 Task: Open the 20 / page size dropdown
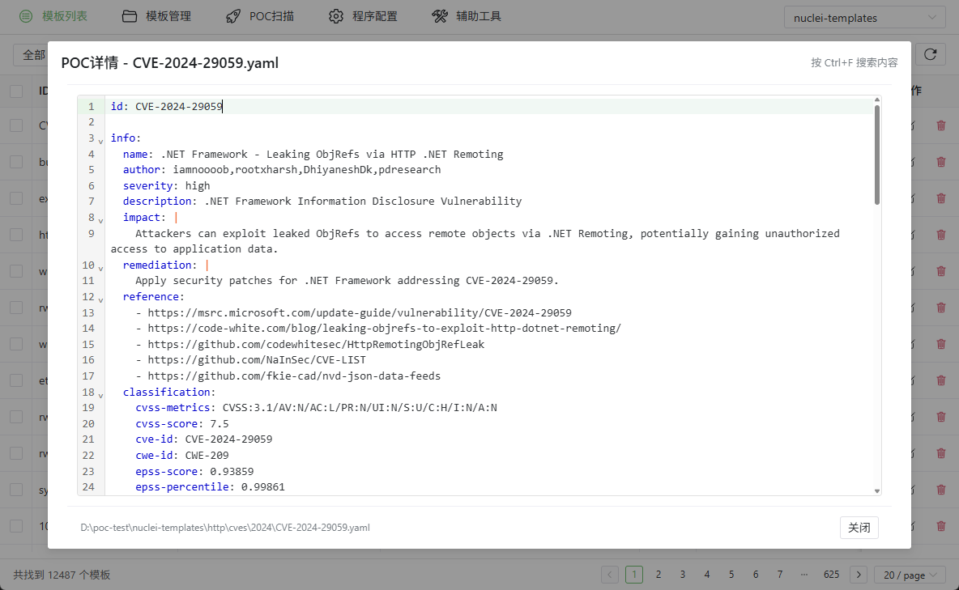click(910, 575)
